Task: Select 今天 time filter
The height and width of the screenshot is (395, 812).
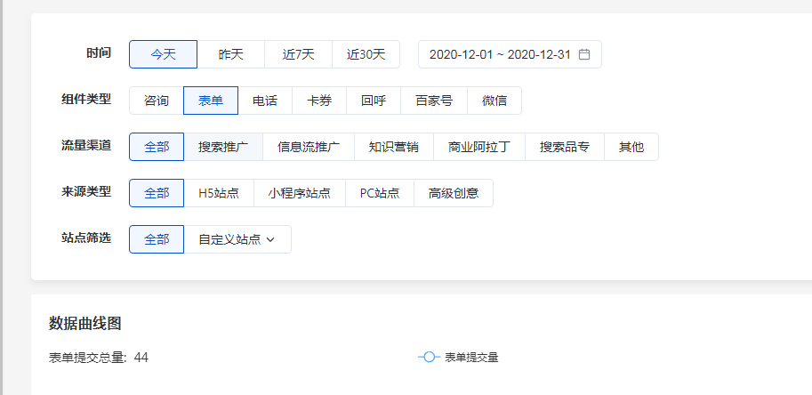Action: tap(163, 54)
